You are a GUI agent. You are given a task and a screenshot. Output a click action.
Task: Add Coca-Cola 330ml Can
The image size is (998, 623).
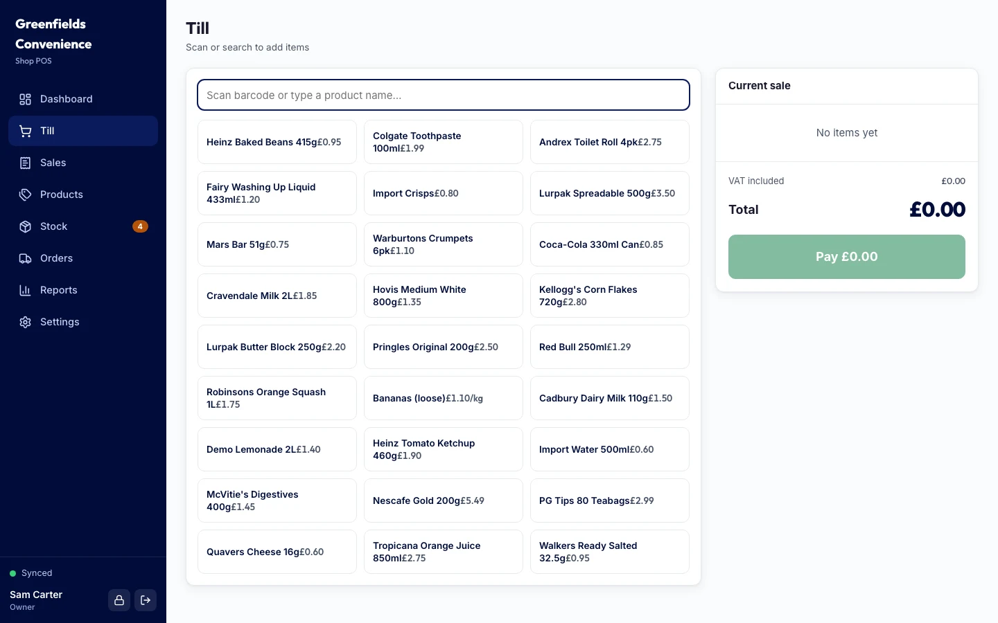pyautogui.click(x=610, y=244)
